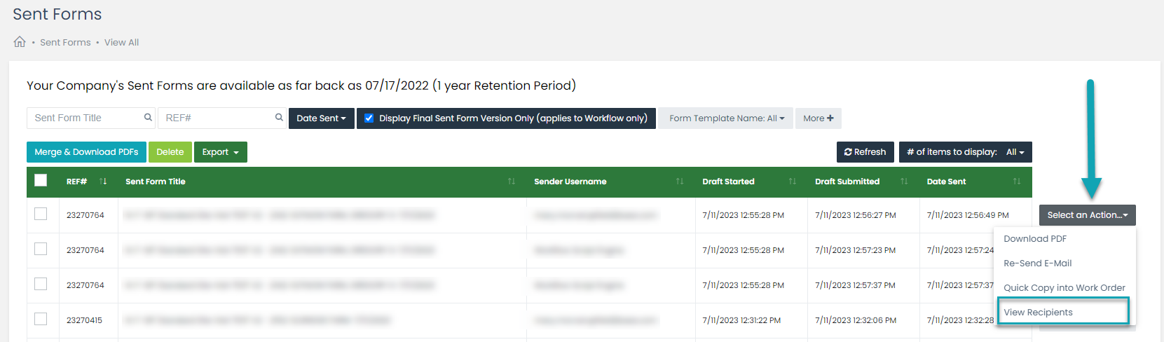The width and height of the screenshot is (1164, 342).
Task: Click the search icon in Sent Form Title field
Action: tap(148, 118)
